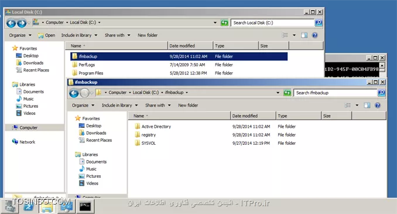Open Music library in ifmbackup window

pyautogui.click(x=88, y=169)
